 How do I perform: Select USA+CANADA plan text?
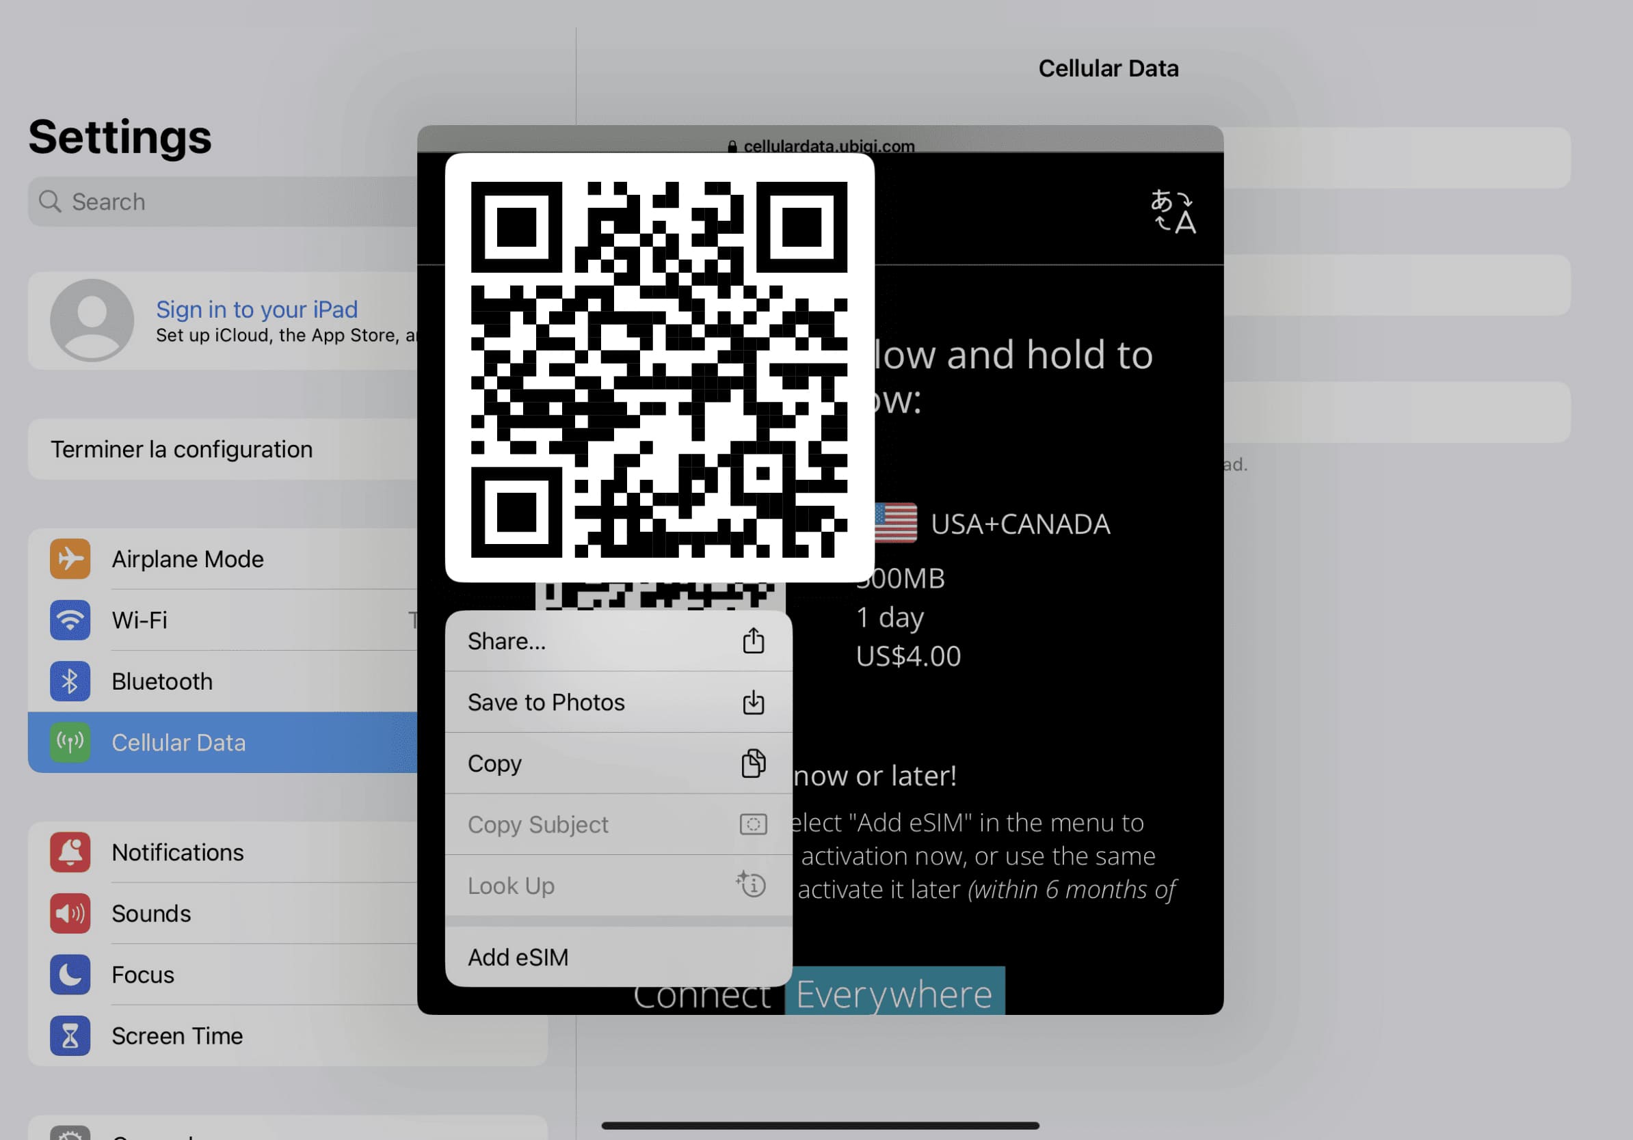pos(1020,524)
